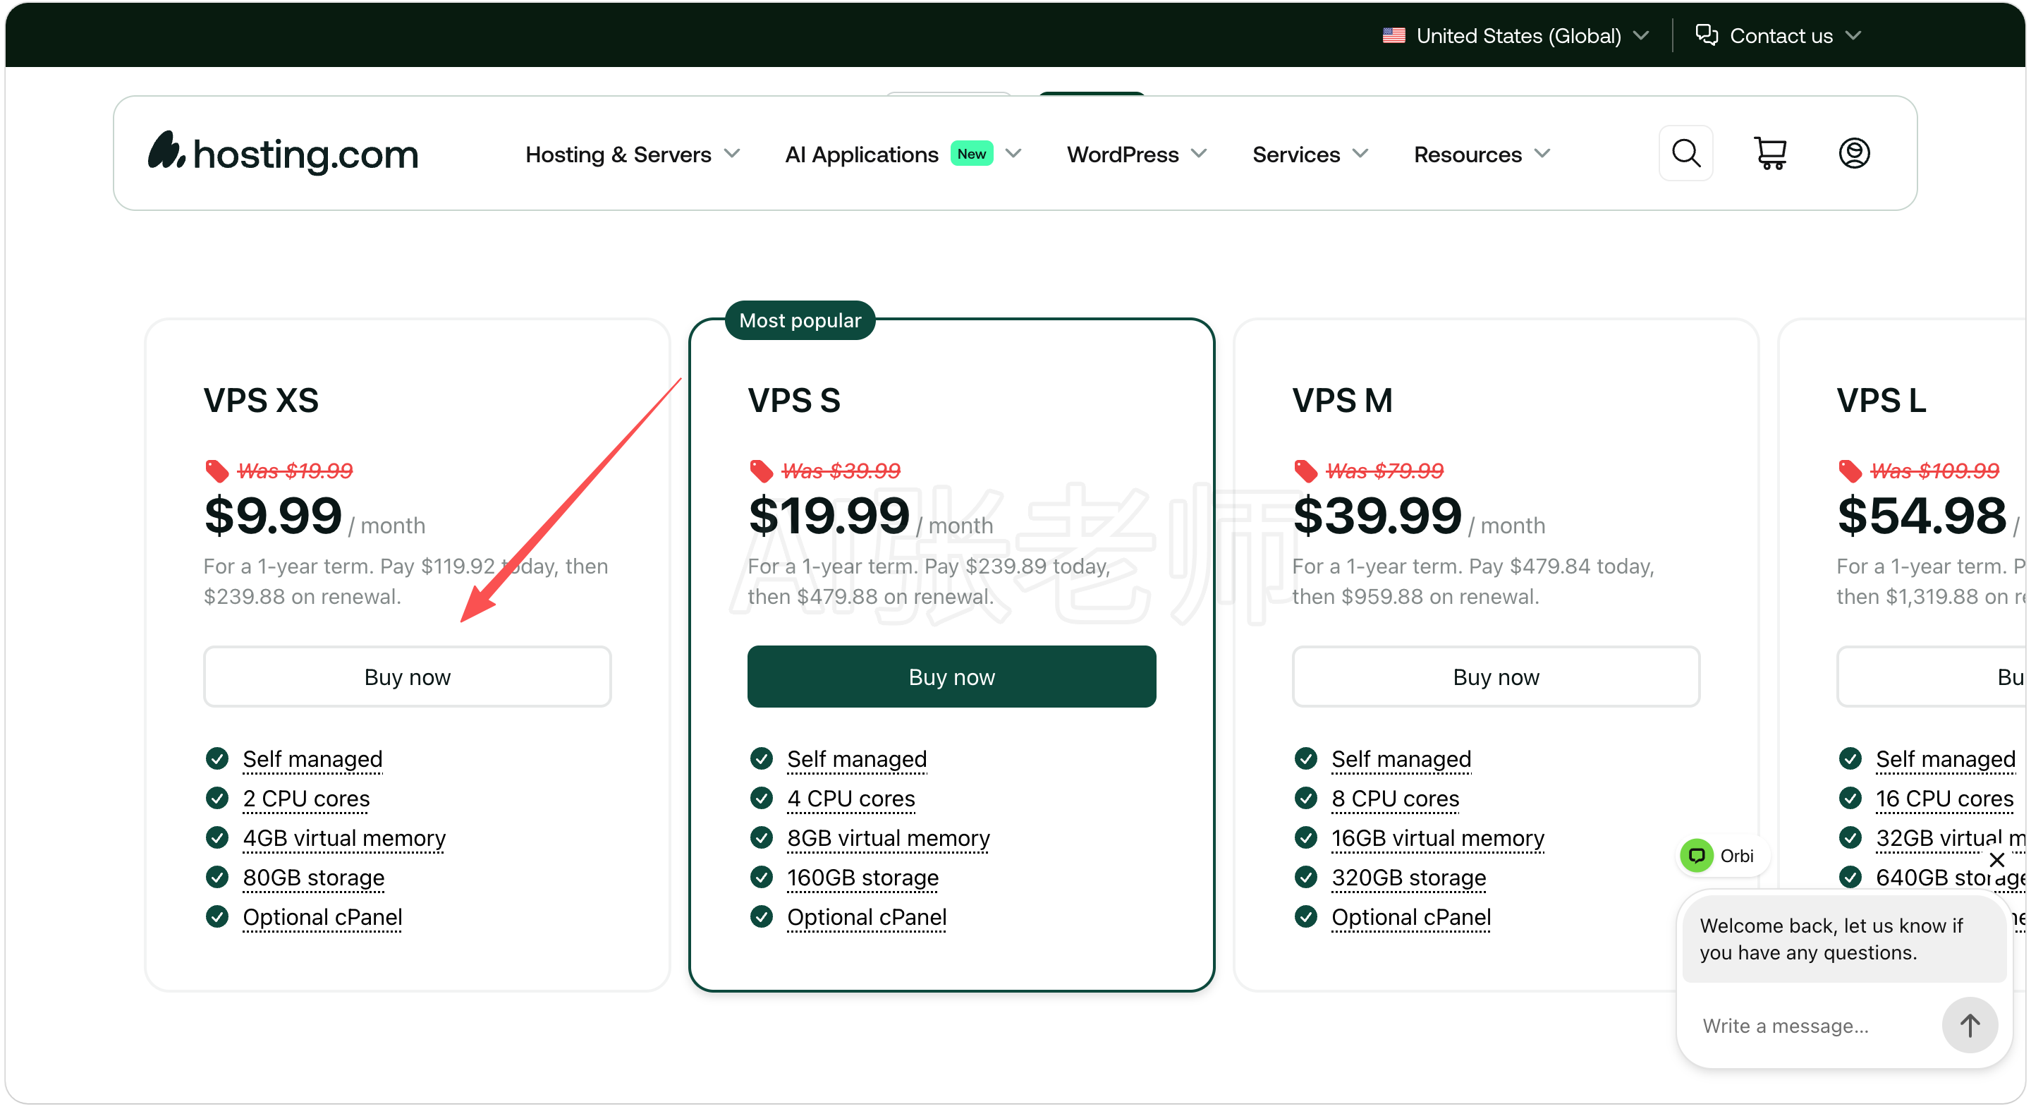Buy the VPS L plan
Image resolution: width=2031 pixels, height=1109 pixels.
point(1932,677)
